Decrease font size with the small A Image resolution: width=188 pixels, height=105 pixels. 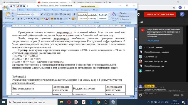[44, 14]
